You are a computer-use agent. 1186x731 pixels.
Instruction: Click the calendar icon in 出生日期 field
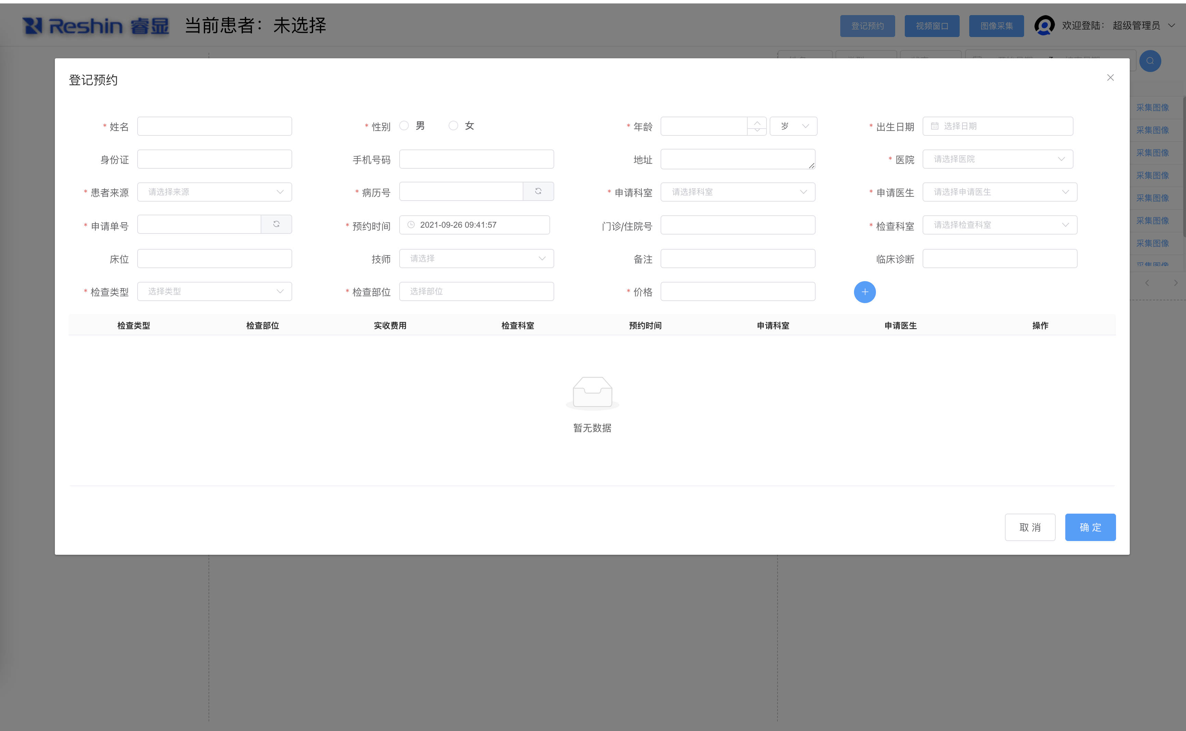pos(935,126)
